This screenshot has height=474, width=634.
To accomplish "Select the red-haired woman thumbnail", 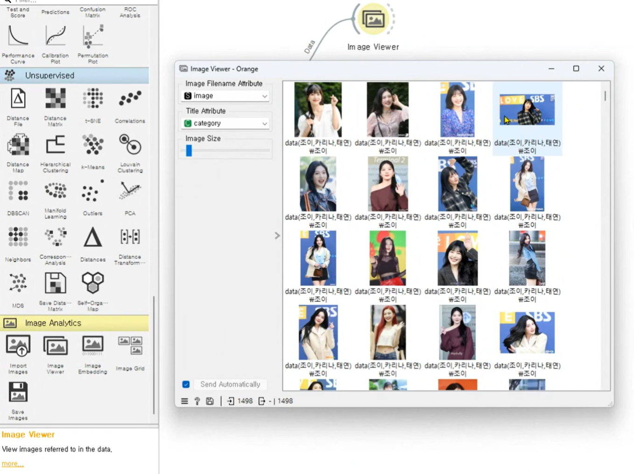I will pos(387,332).
